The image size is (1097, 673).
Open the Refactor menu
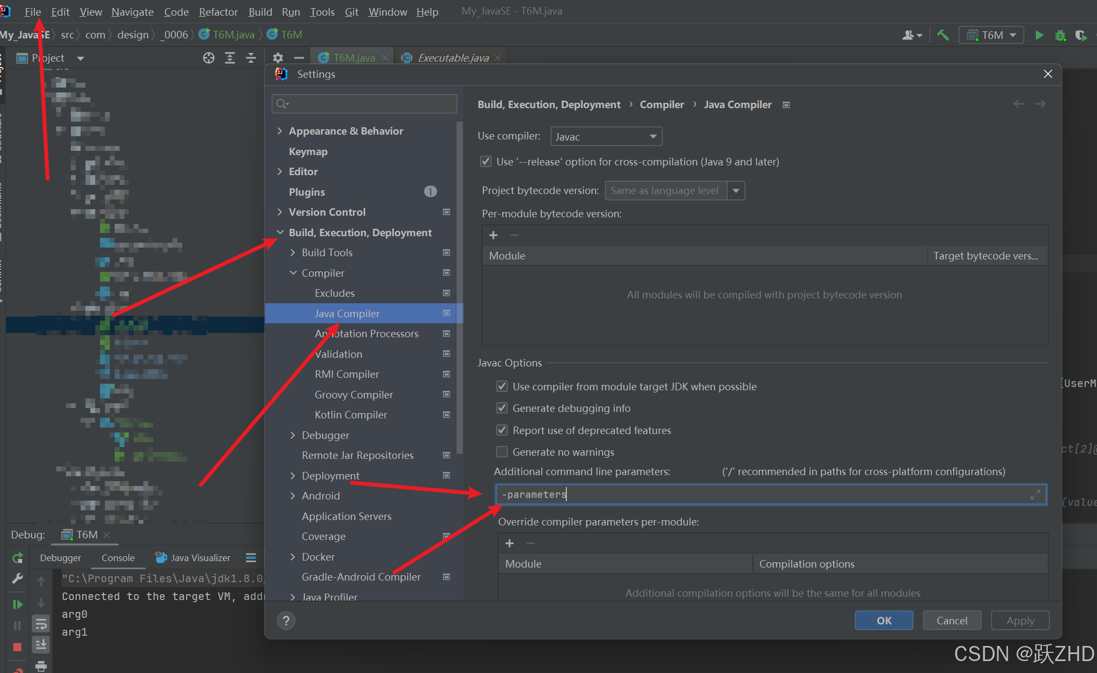pyautogui.click(x=218, y=11)
